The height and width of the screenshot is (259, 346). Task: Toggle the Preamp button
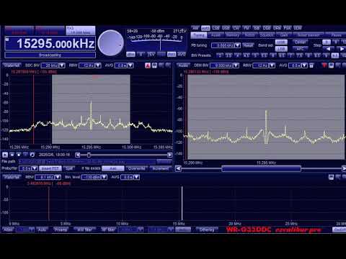tap(61, 230)
